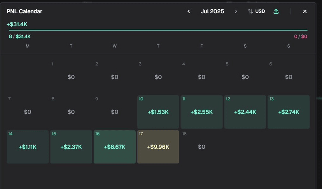Click the +$31.4K total profit label
This screenshot has width=322, height=189.
(17, 24)
